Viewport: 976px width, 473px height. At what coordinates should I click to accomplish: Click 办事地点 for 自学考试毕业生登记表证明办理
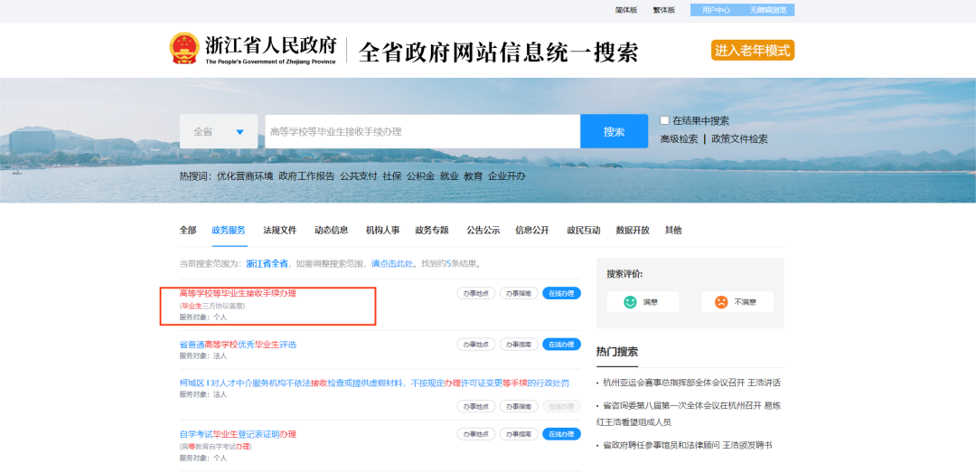pos(476,434)
